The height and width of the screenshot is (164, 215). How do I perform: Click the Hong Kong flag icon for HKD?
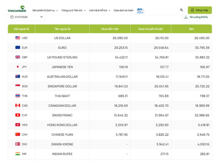coord(18,125)
